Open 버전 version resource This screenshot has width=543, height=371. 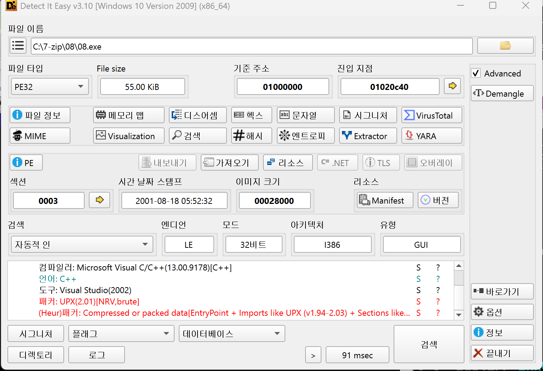coord(438,200)
